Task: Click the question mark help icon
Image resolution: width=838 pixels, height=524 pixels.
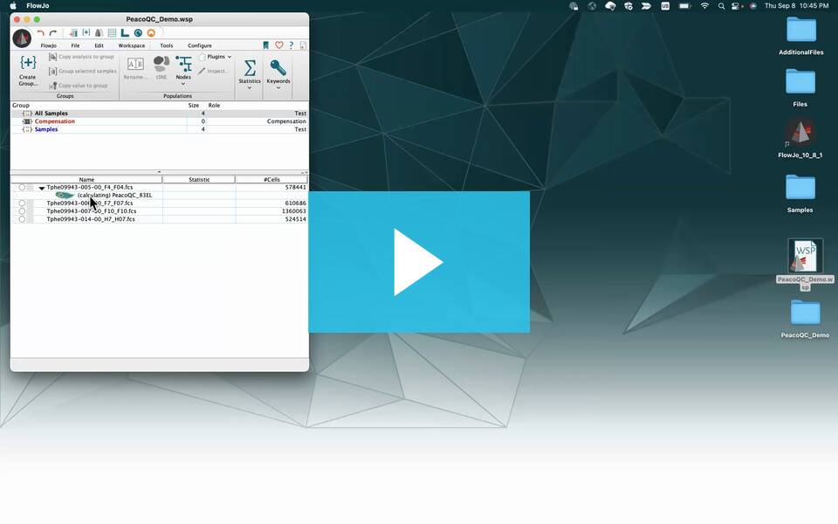Action: [x=292, y=45]
